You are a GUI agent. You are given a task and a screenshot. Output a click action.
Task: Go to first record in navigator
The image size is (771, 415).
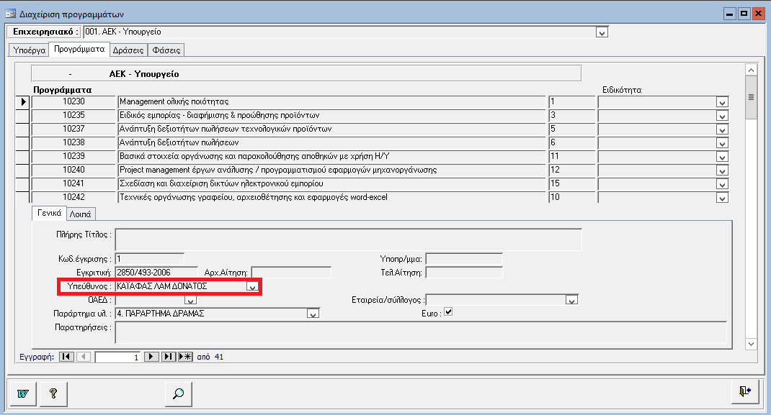(66, 356)
